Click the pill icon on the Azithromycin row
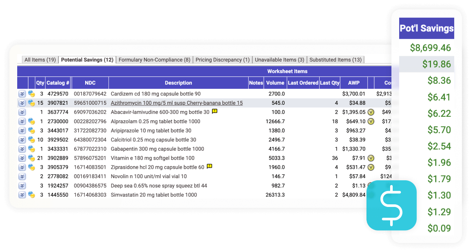This screenshot has width=471, height=252. (31, 103)
